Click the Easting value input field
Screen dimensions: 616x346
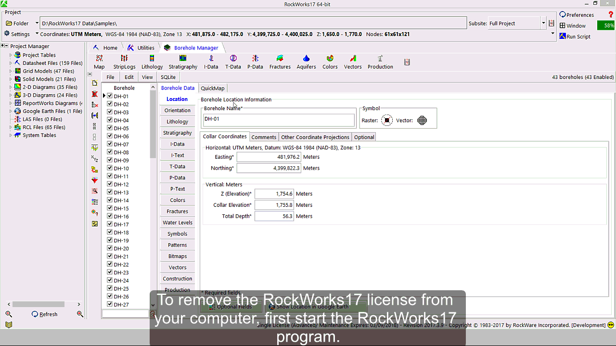coord(269,157)
